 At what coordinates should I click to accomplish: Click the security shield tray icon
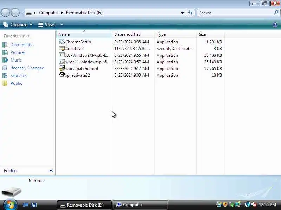[x=225, y=204]
